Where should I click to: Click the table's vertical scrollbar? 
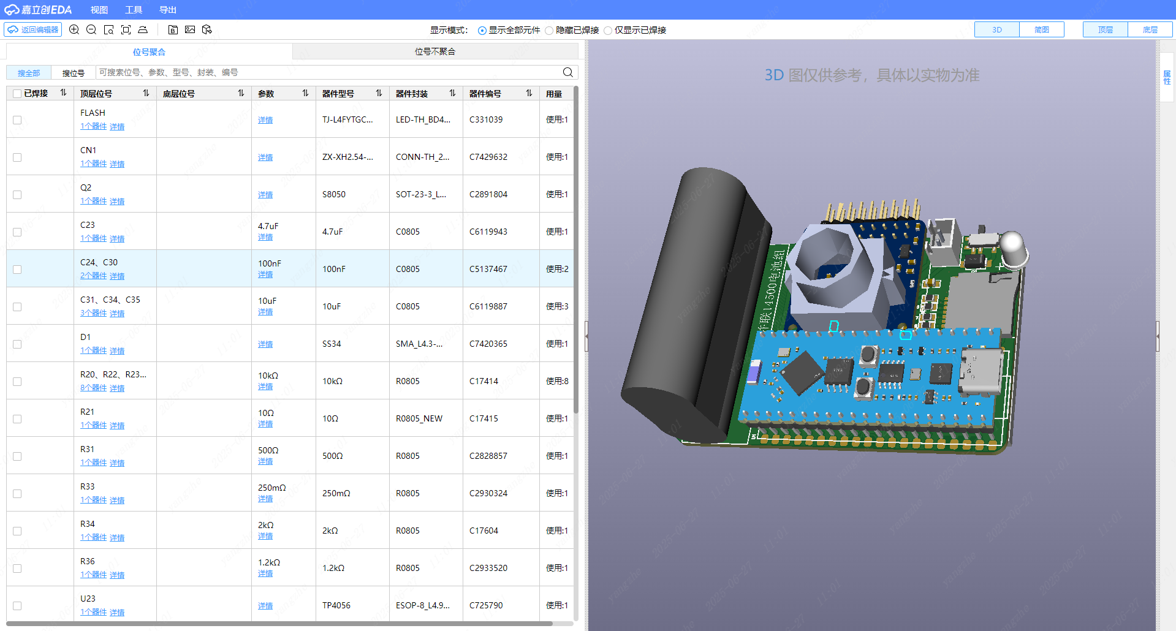click(x=576, y=249)
